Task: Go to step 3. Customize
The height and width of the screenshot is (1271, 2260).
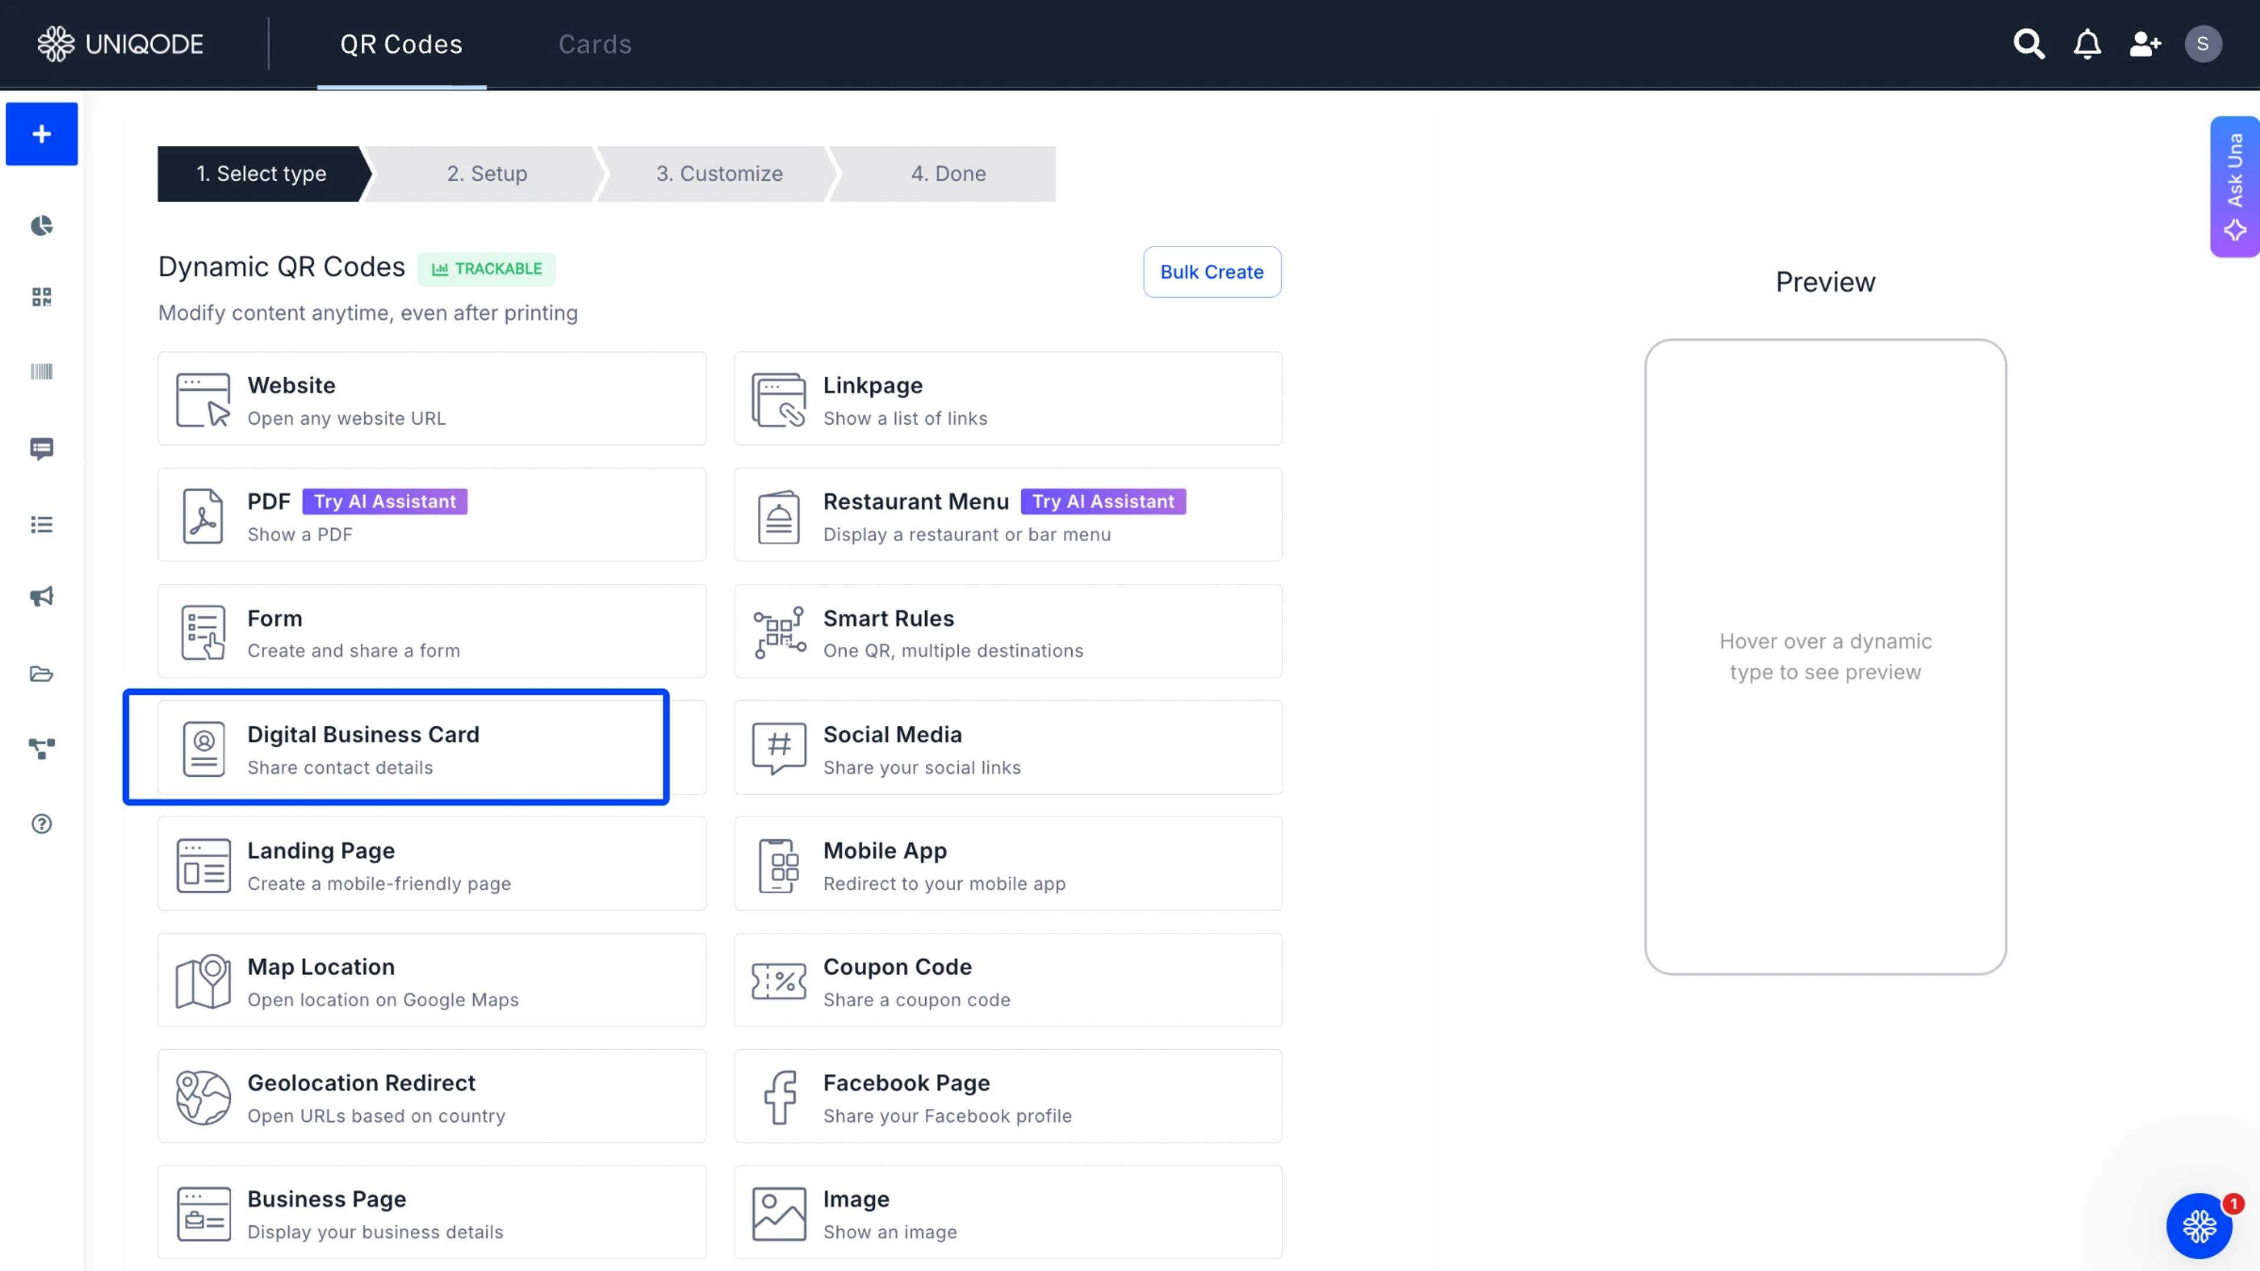Action: tap(719, 174)
